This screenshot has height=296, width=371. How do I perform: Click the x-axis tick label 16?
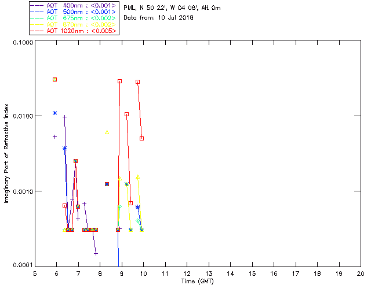274,273
